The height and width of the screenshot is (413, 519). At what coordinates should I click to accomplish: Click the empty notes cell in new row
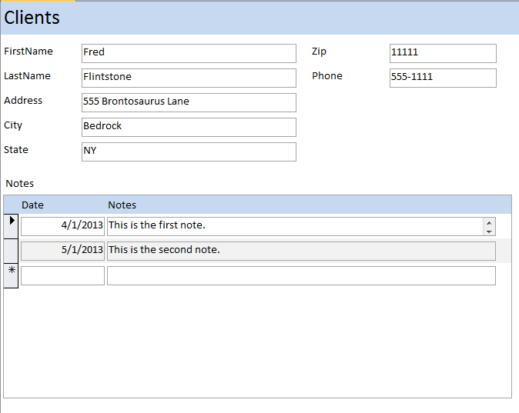(300, 275)
